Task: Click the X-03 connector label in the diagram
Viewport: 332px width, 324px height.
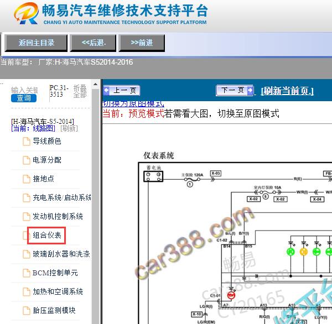Action: (216, 173)
